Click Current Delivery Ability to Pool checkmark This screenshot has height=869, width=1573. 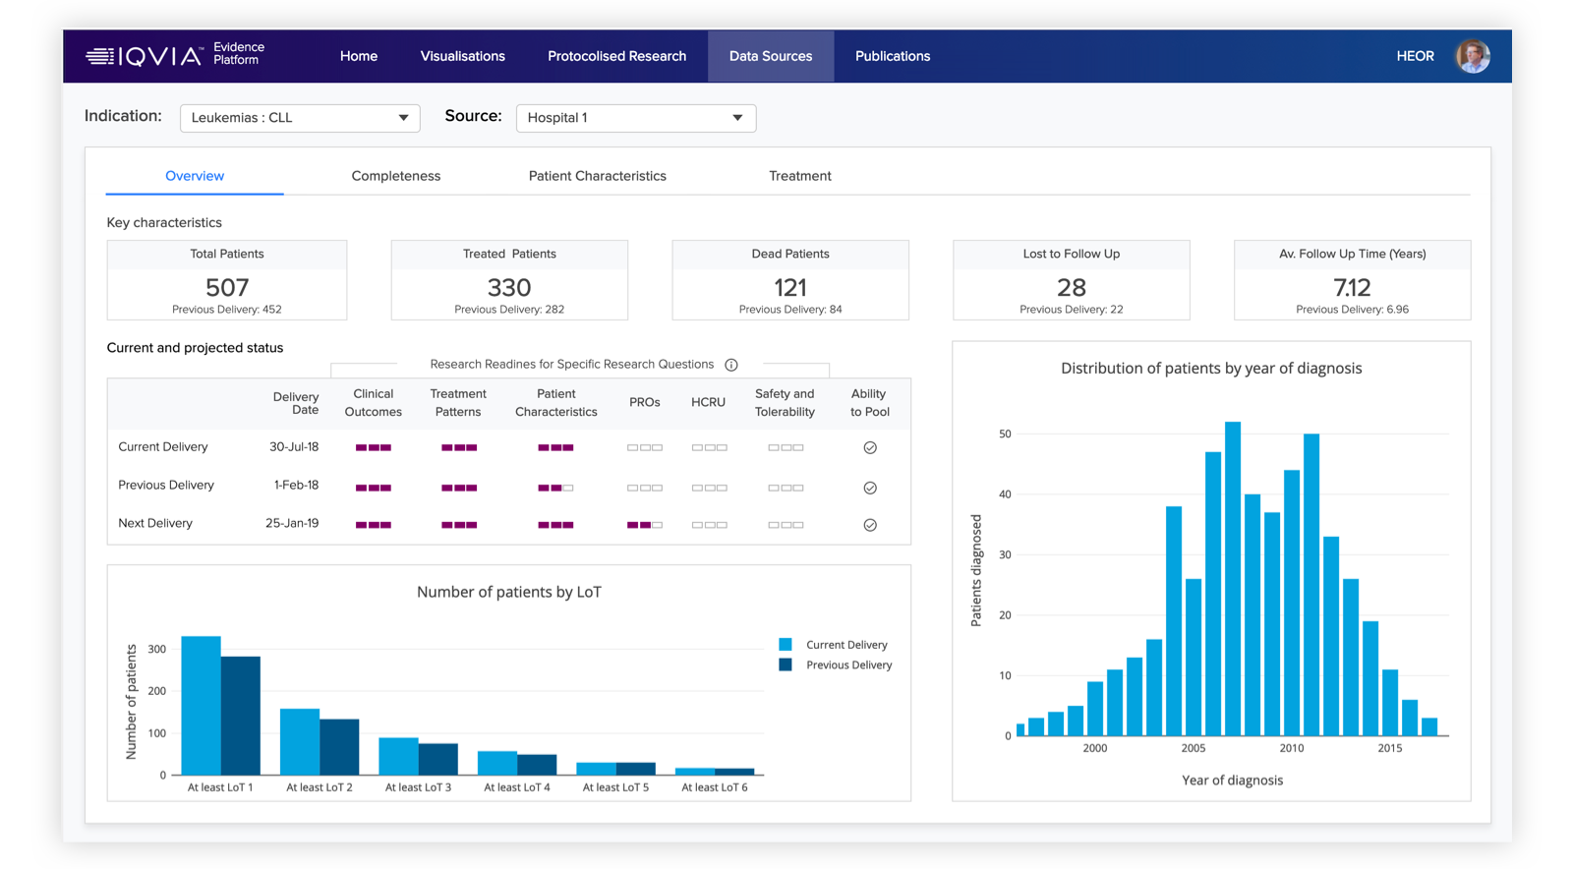click(x=870, y=447)
